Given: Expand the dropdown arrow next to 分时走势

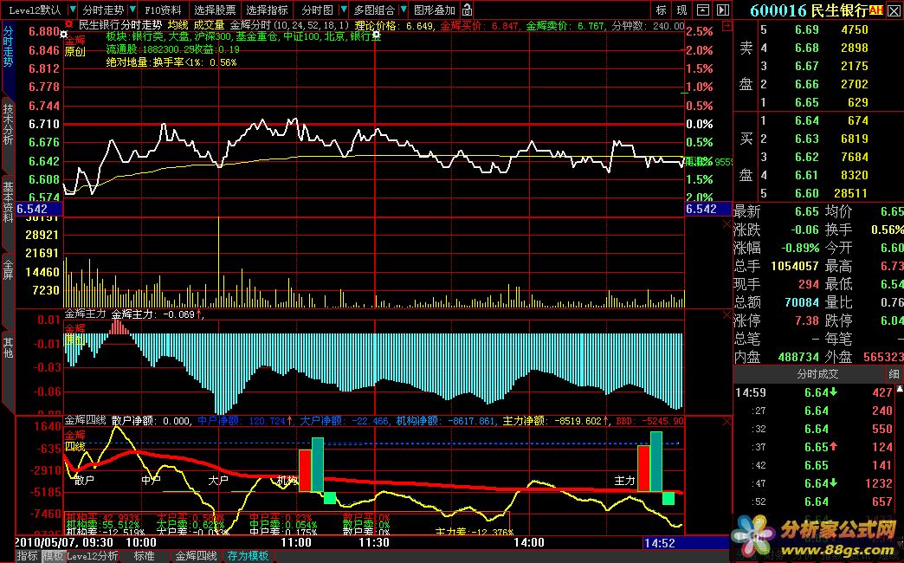Looking at the screenshot, I should point(133,10).
